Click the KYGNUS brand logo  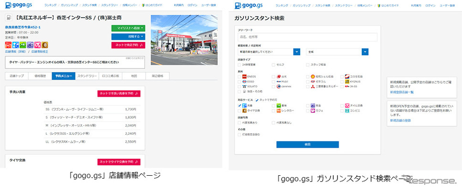(347, 81)
